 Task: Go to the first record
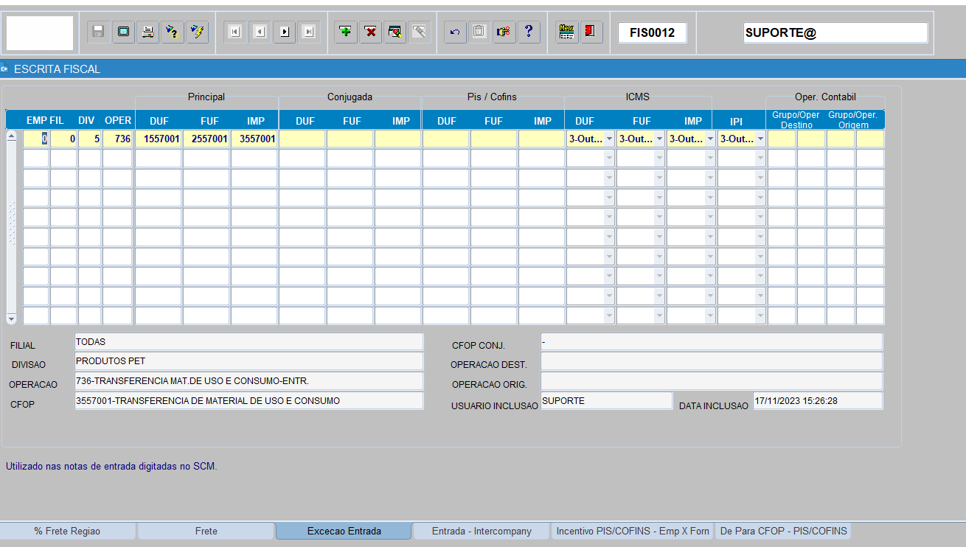coord(234,32)
